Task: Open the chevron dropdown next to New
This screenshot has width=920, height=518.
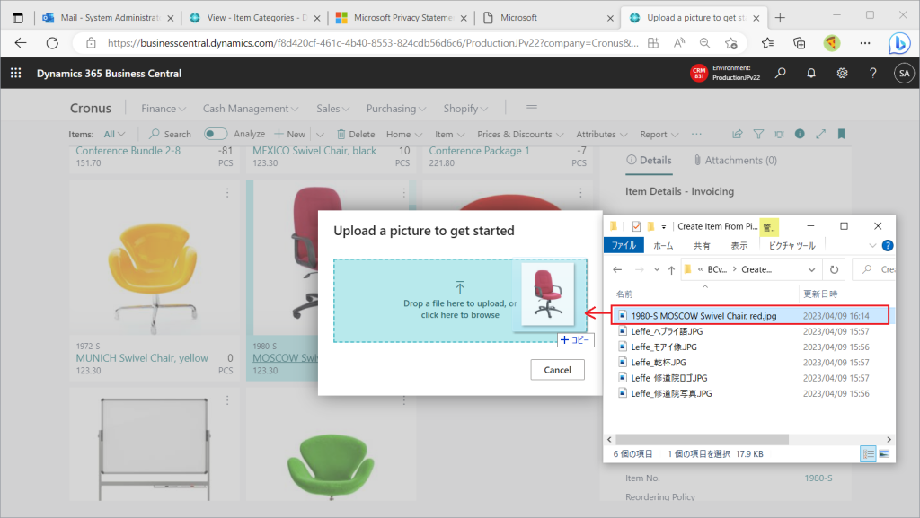Action: 320,134
